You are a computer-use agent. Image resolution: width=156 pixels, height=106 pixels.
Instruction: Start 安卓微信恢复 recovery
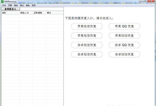87,45
